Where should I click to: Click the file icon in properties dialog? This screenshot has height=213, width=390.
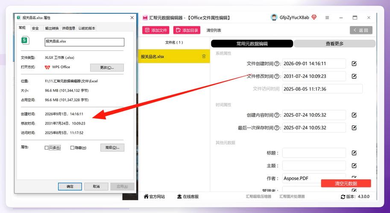click(25, 40)
